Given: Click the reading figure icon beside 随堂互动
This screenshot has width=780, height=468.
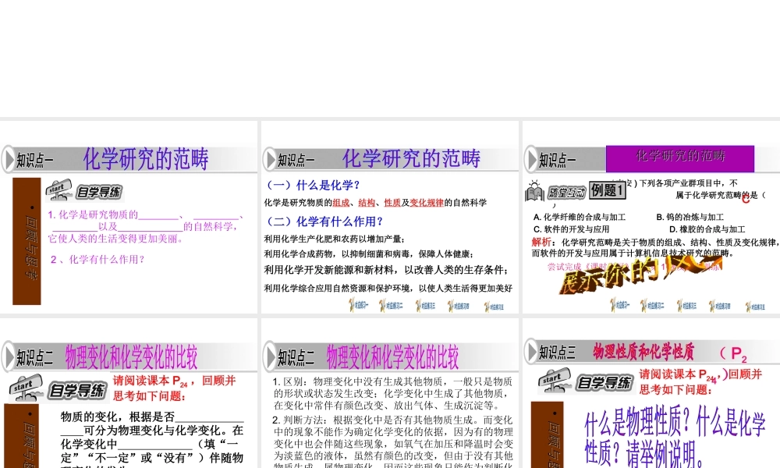Looking at the screenshot, I should point(534,191).
